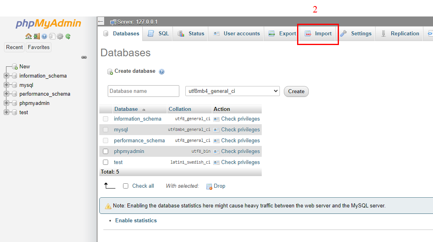Open the Settings tab
433x242 pixels.
(x=356, y=34)
